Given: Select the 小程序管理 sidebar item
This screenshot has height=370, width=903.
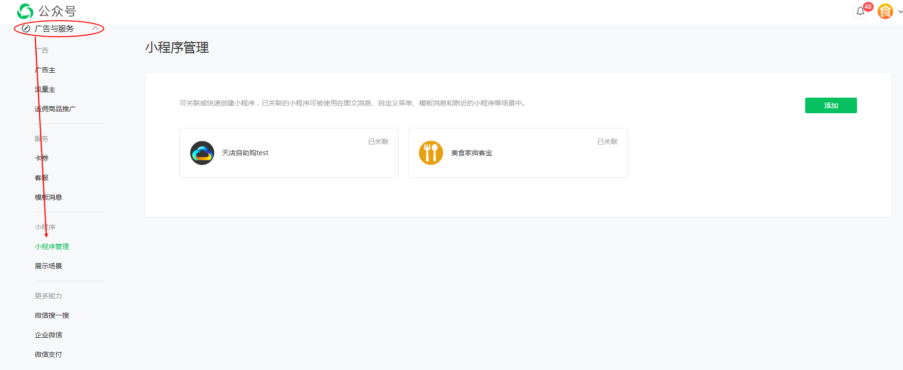Looking at the screenshot, I should pos(52,247).
